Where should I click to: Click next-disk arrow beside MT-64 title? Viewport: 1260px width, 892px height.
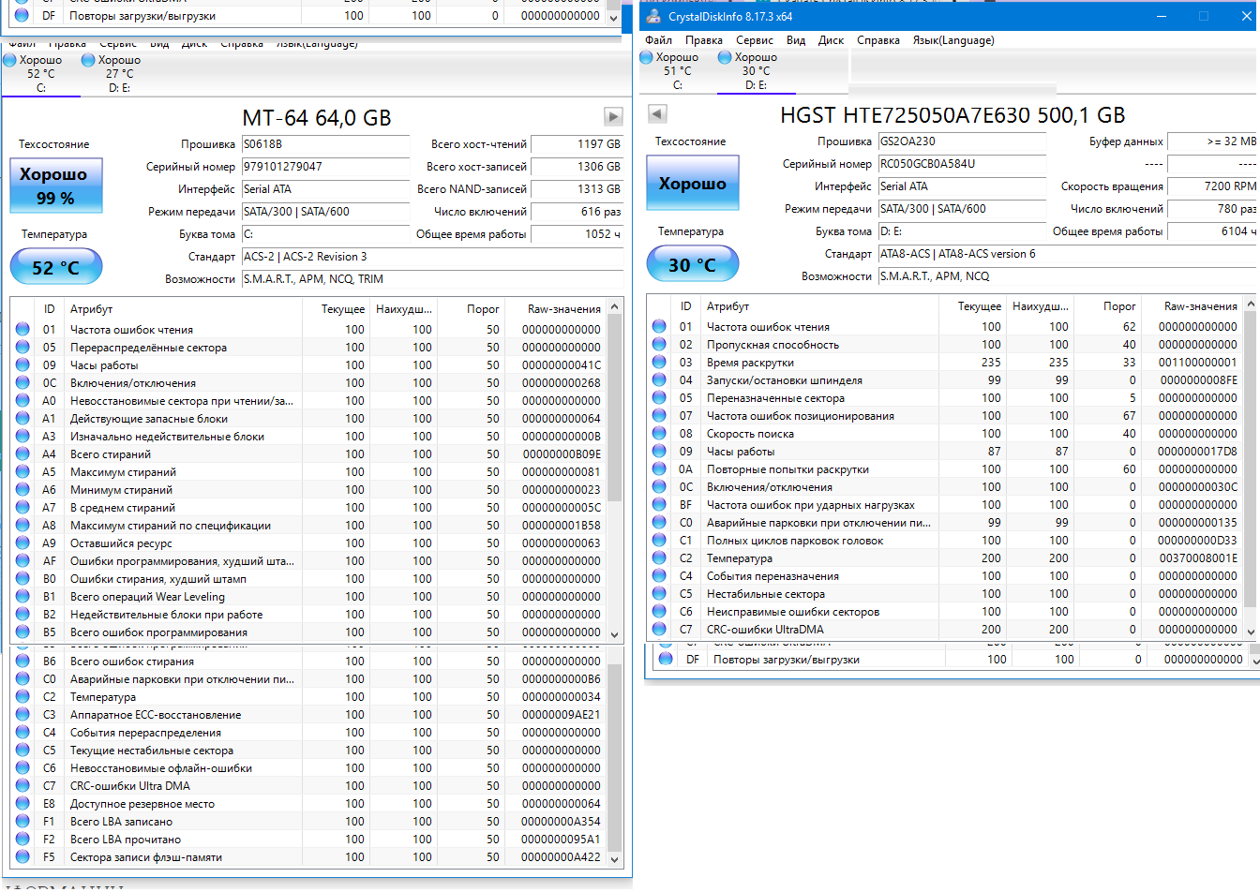point(613,116)
